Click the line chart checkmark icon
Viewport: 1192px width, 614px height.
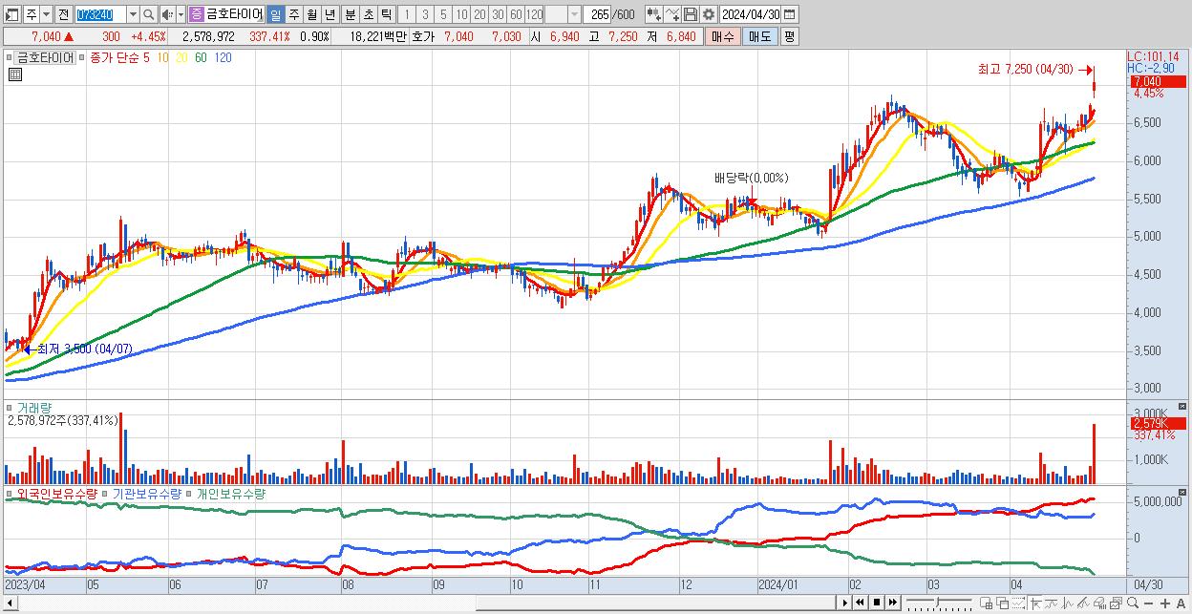click(671, 14)
